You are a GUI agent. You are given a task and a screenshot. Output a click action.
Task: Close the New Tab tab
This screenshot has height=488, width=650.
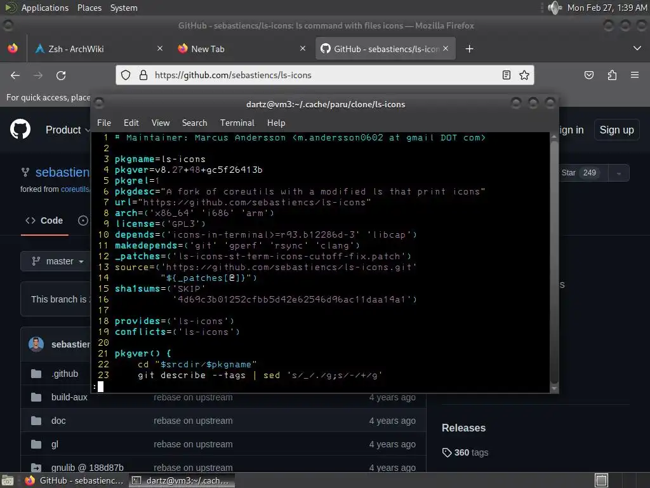pos(303,48)
